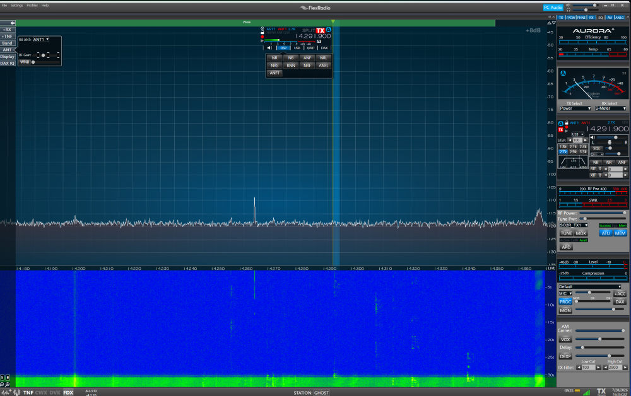This screenshot has height=396, width=631.
Task: Click the red TX icon in right slice panel
Action: pyautogui.click(x=560, y=129)
